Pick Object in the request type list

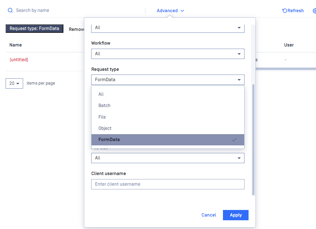[x=105, y=128]
